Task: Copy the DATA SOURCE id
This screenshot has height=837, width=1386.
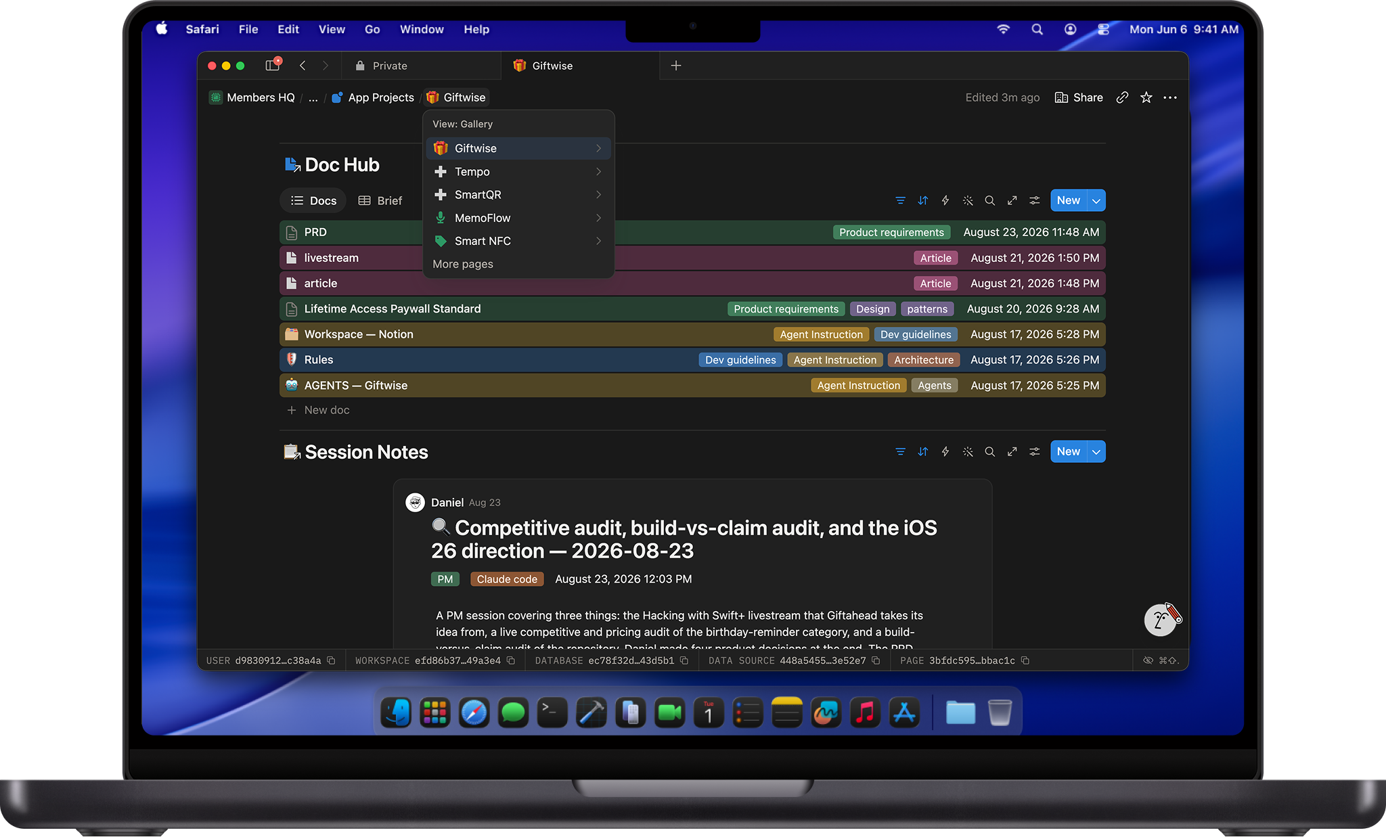Action: pyautogui.click(x=876, y=660)
